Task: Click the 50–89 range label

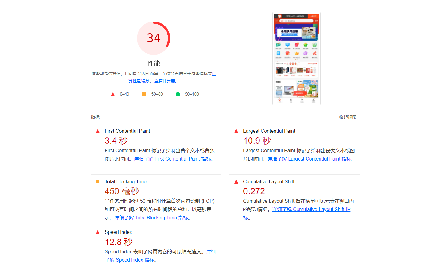Action: (x=157, y=94)
